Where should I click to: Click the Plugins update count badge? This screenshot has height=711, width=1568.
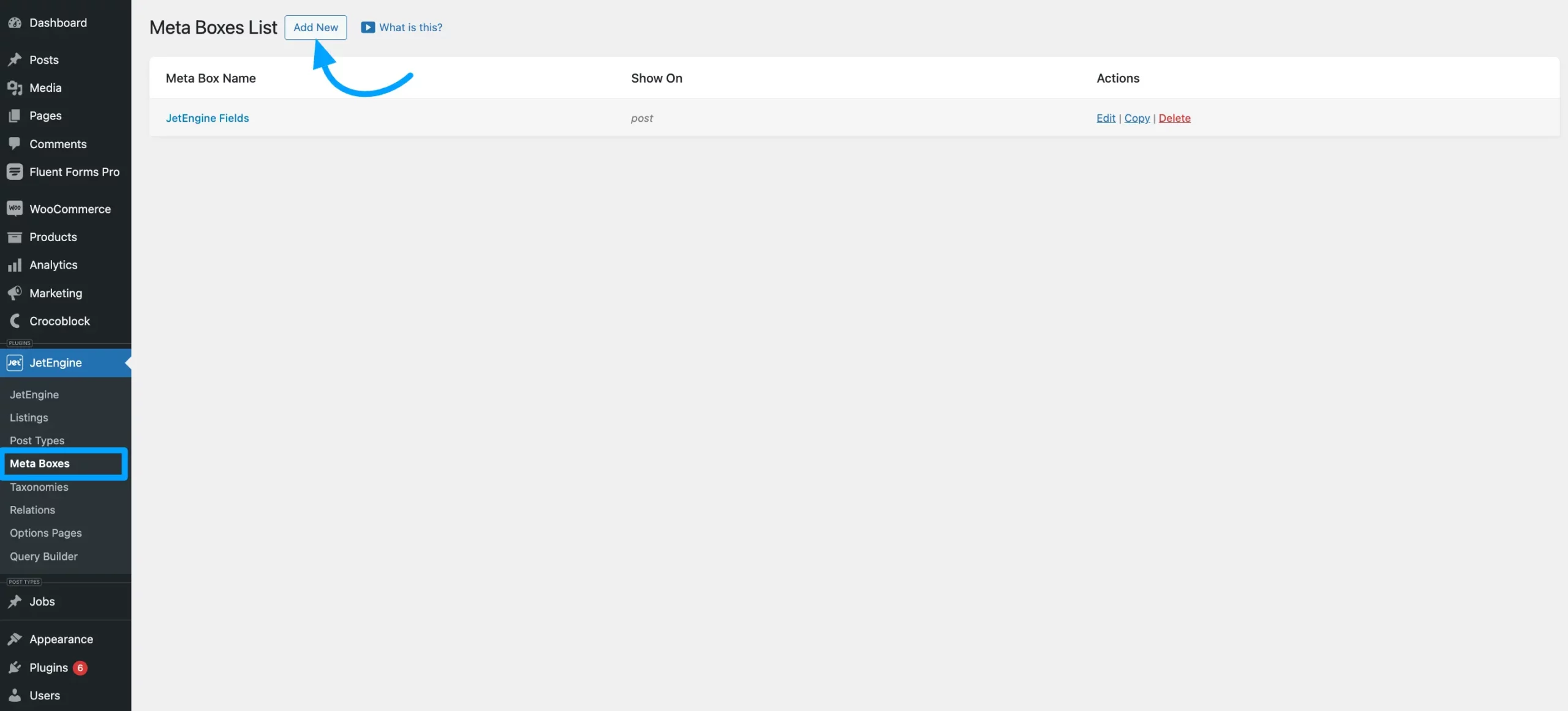pyautogui.click(x=80, y=668)
